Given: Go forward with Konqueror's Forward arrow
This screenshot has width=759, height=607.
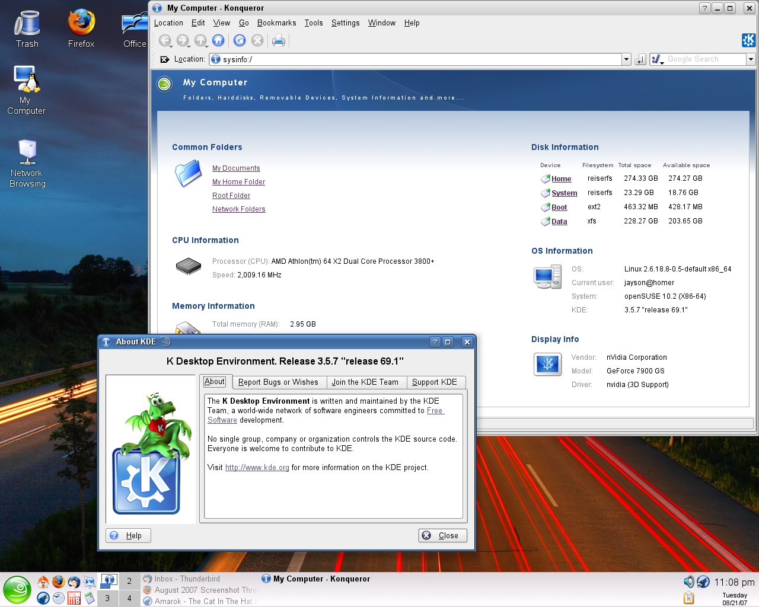Looking at the screenshot, I should pos(182,40).
